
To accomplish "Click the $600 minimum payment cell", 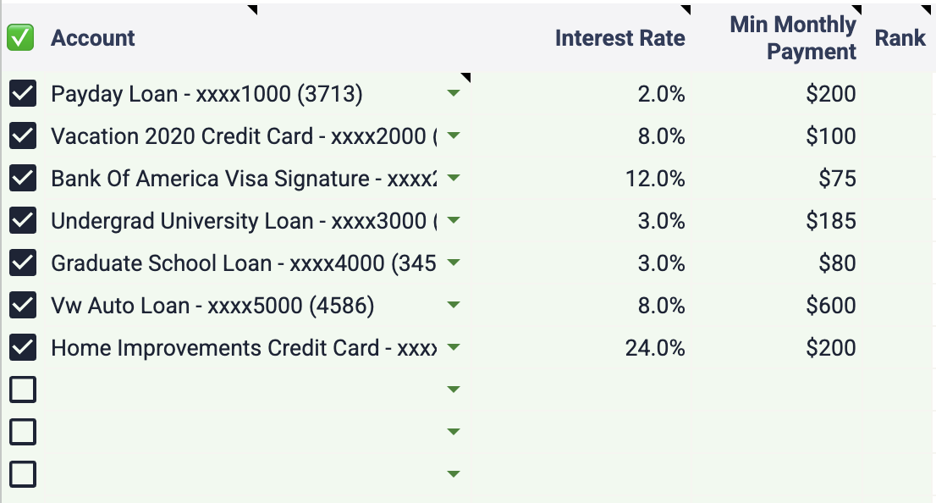I will point(831,305).
